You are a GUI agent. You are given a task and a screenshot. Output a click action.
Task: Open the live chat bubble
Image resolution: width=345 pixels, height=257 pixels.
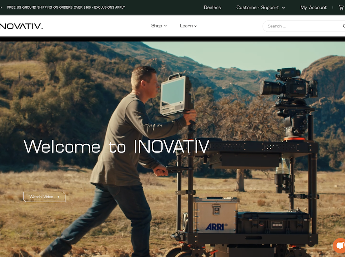click(340, 245)
